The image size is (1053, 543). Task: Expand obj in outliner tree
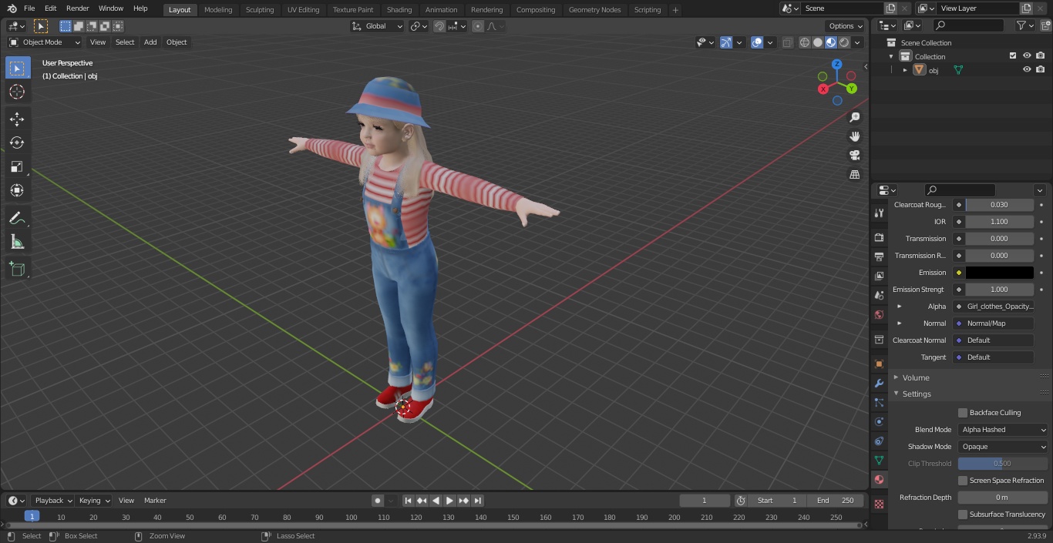[905, 70]
